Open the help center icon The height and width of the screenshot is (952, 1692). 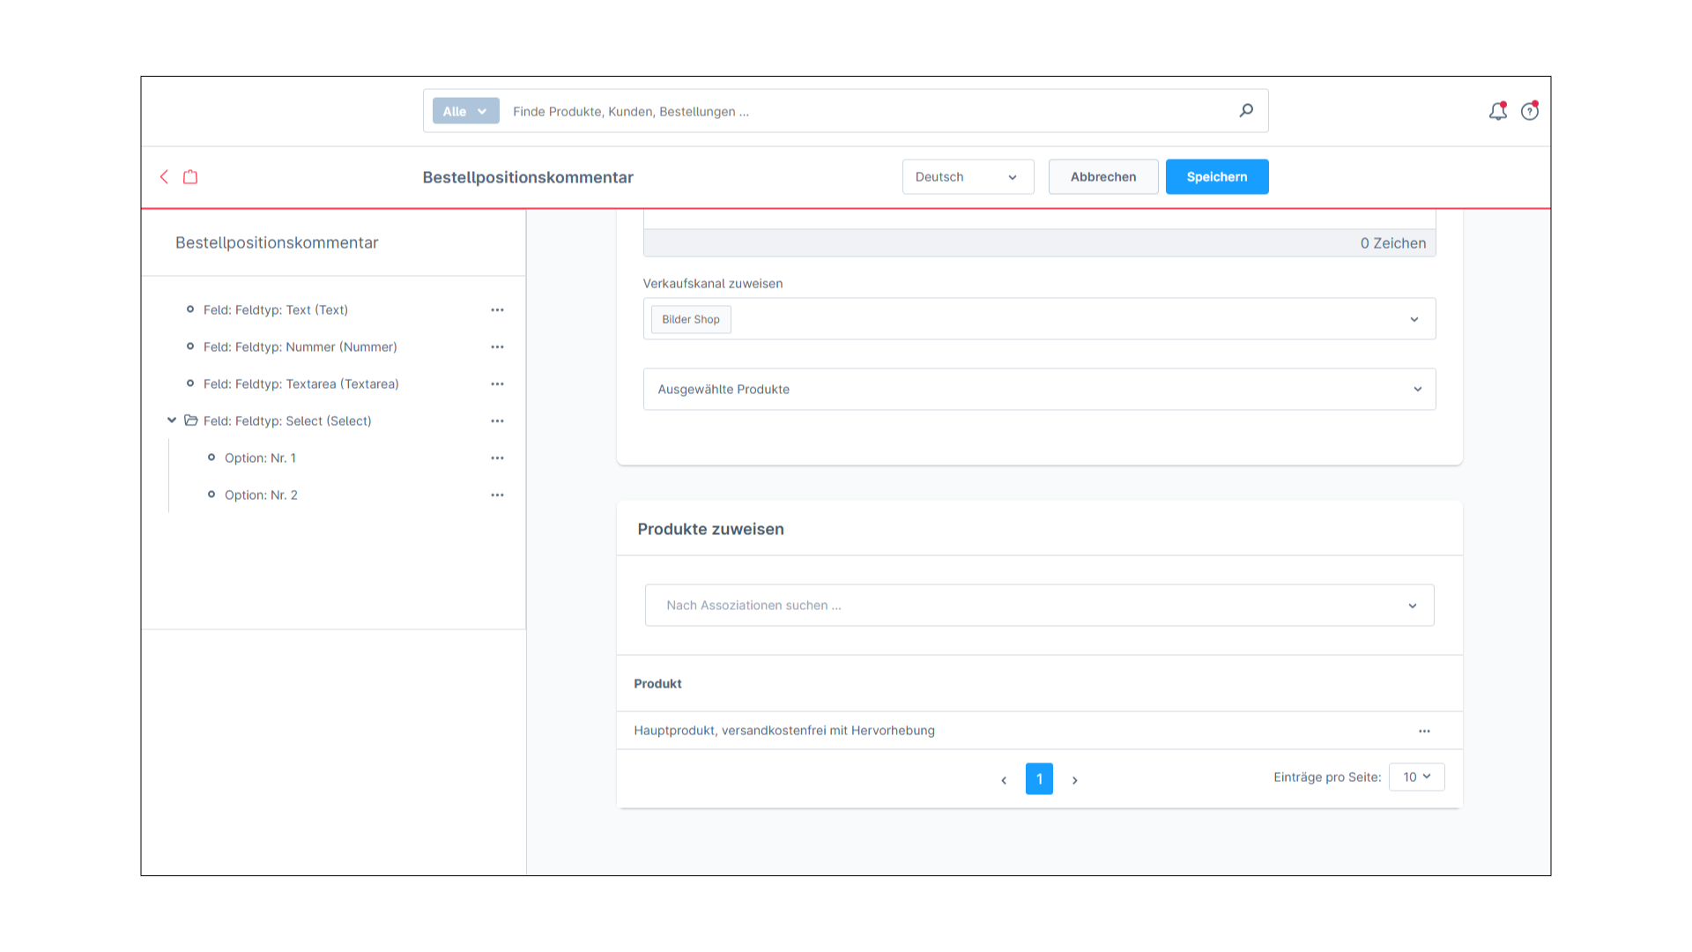pyautogui.click(x=1530, y=111)
